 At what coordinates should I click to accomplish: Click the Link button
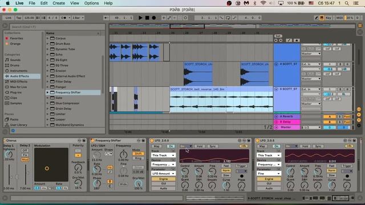[8, 18]
